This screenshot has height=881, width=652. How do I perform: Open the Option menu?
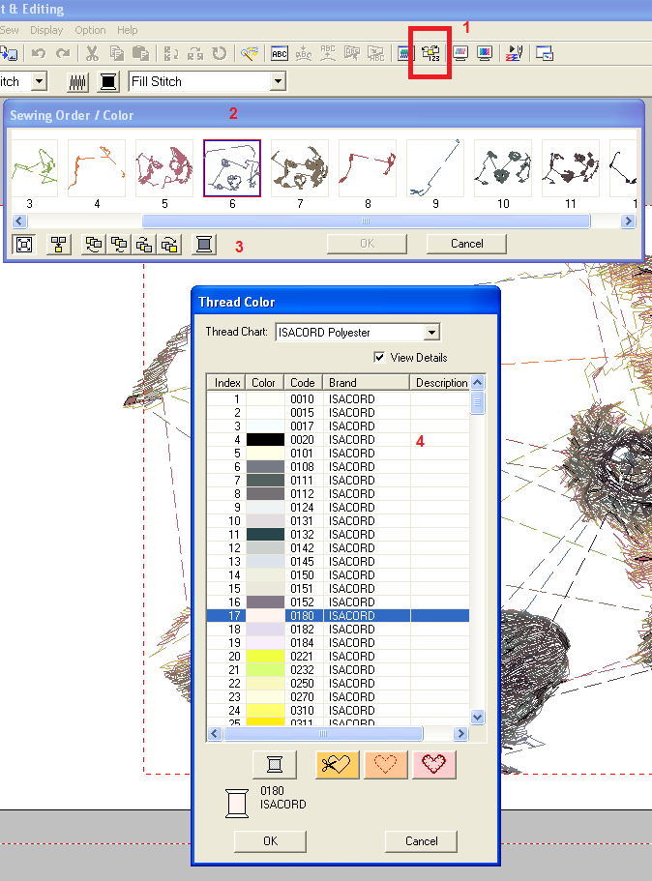click(91, 30)
